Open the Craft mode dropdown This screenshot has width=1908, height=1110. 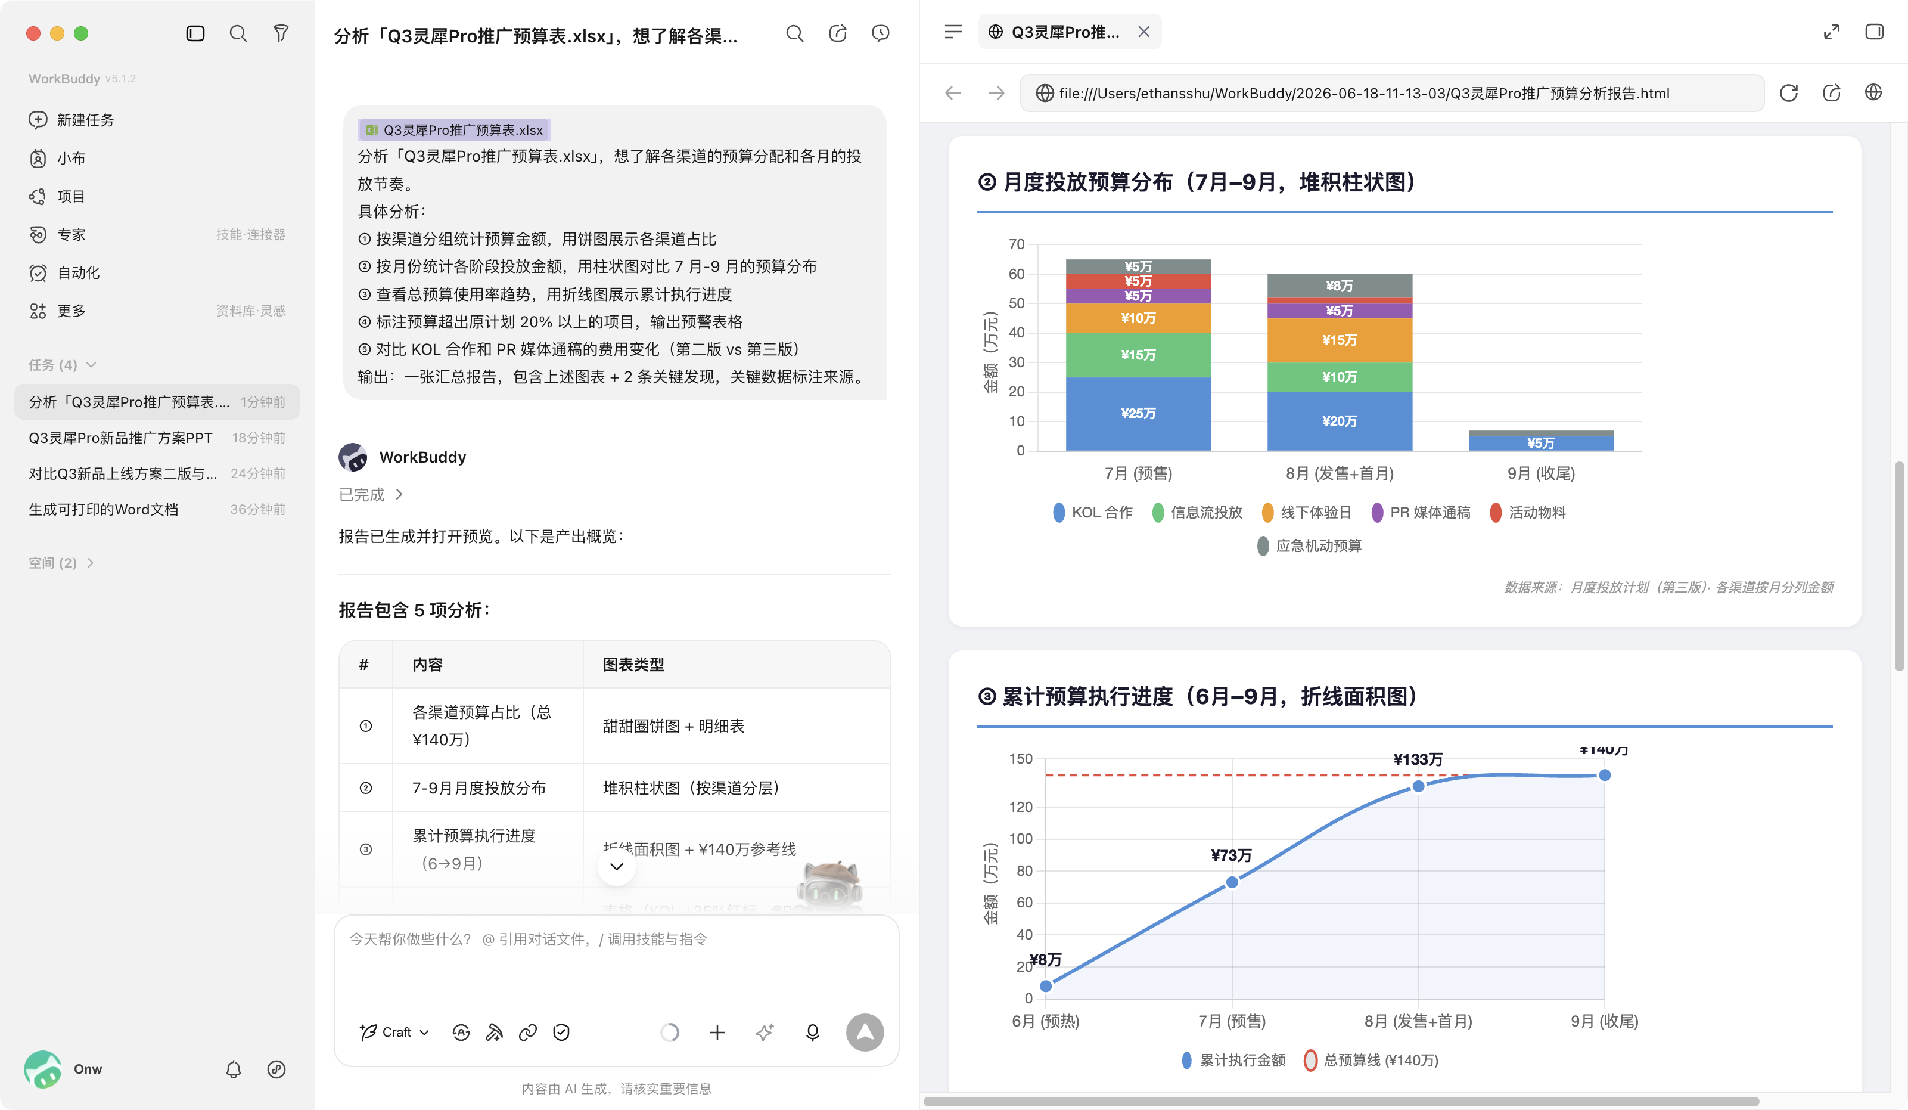394,1032
